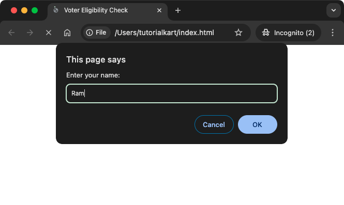Maximize the window with green button
This screenshot has width=344, height=205.
coord(35,10)
